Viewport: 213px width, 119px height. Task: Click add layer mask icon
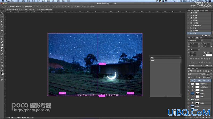(197, 118)
